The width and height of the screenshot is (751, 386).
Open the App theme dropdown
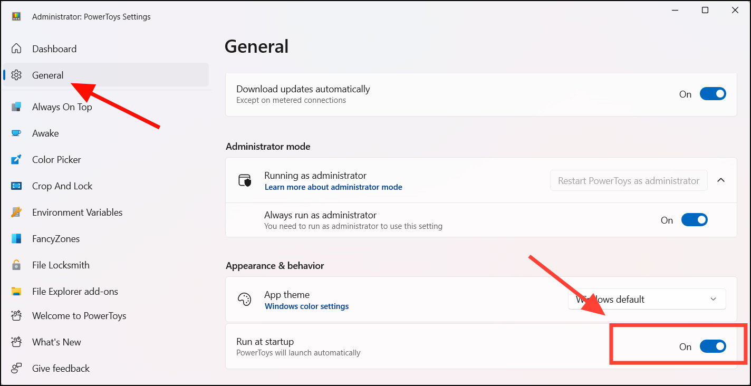coord(647,299)
